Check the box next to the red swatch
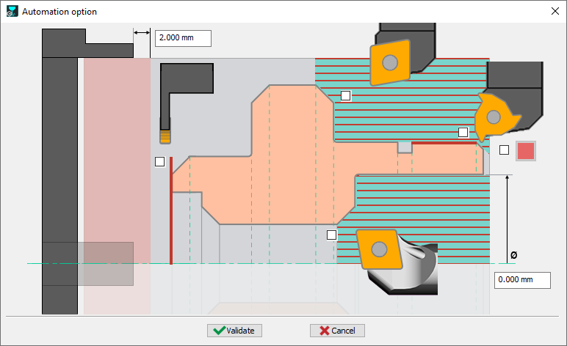Viewport: 567px width, 346px height. [504, 150]
